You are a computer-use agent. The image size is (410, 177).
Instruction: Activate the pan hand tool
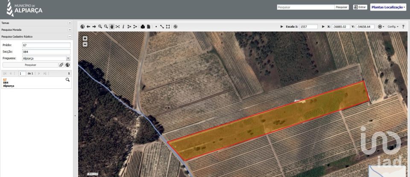[x=111, y=26]
